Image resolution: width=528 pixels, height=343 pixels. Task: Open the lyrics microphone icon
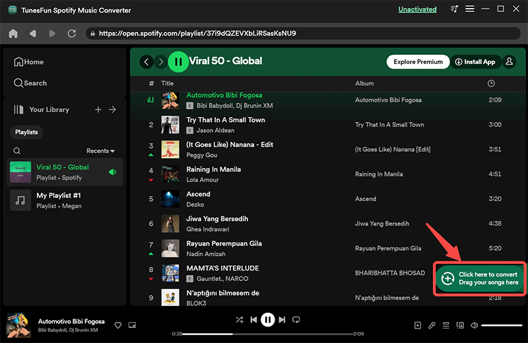click(432, 325)
